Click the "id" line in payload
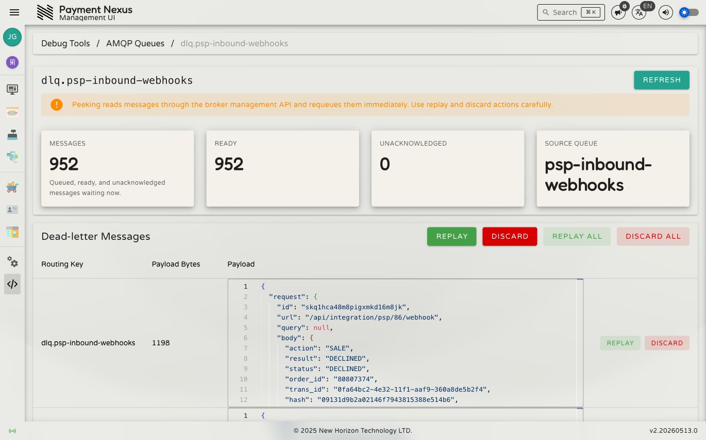Viewport: 706px width, 440px height. [x=343, y=307]
